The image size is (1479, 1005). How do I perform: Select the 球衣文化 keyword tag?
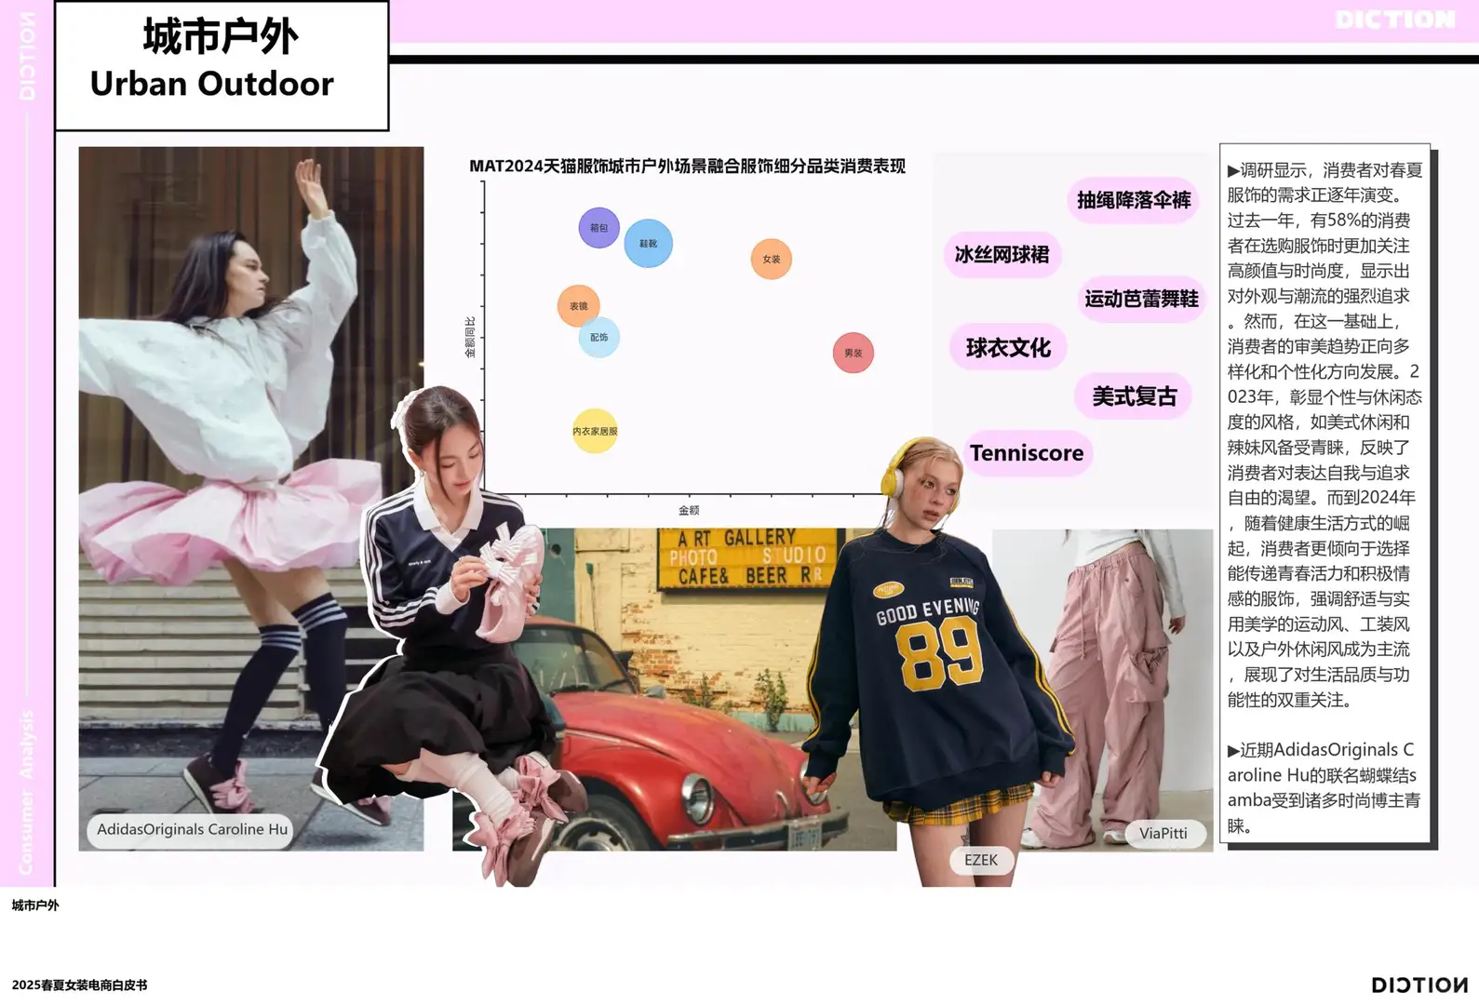[1008, 348]
